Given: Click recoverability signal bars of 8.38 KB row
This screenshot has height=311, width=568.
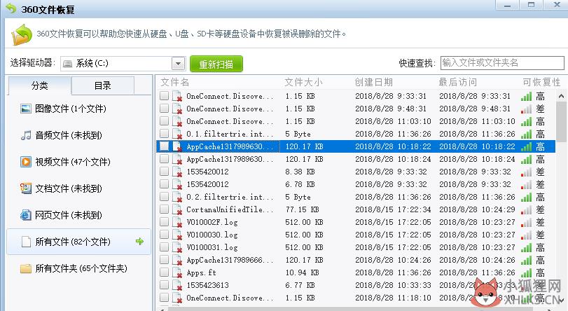Looking at the screenshot, I should click(527, 172).
